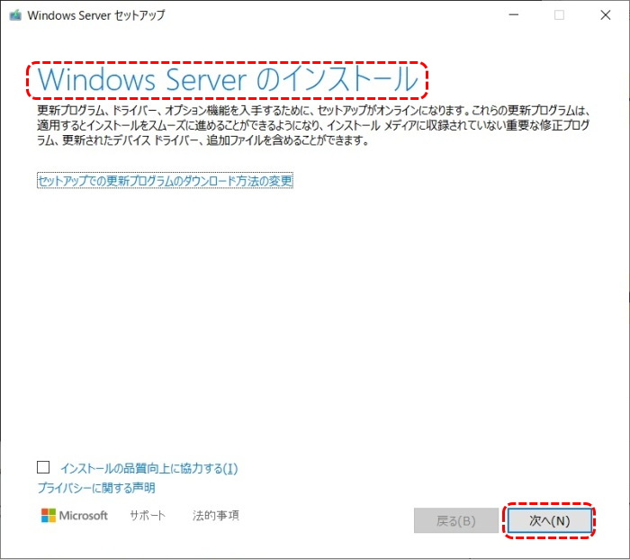Click the description paragraph starting 更新プログラム、ドライバー
The image size is (630, 559).
click(313, 125)
